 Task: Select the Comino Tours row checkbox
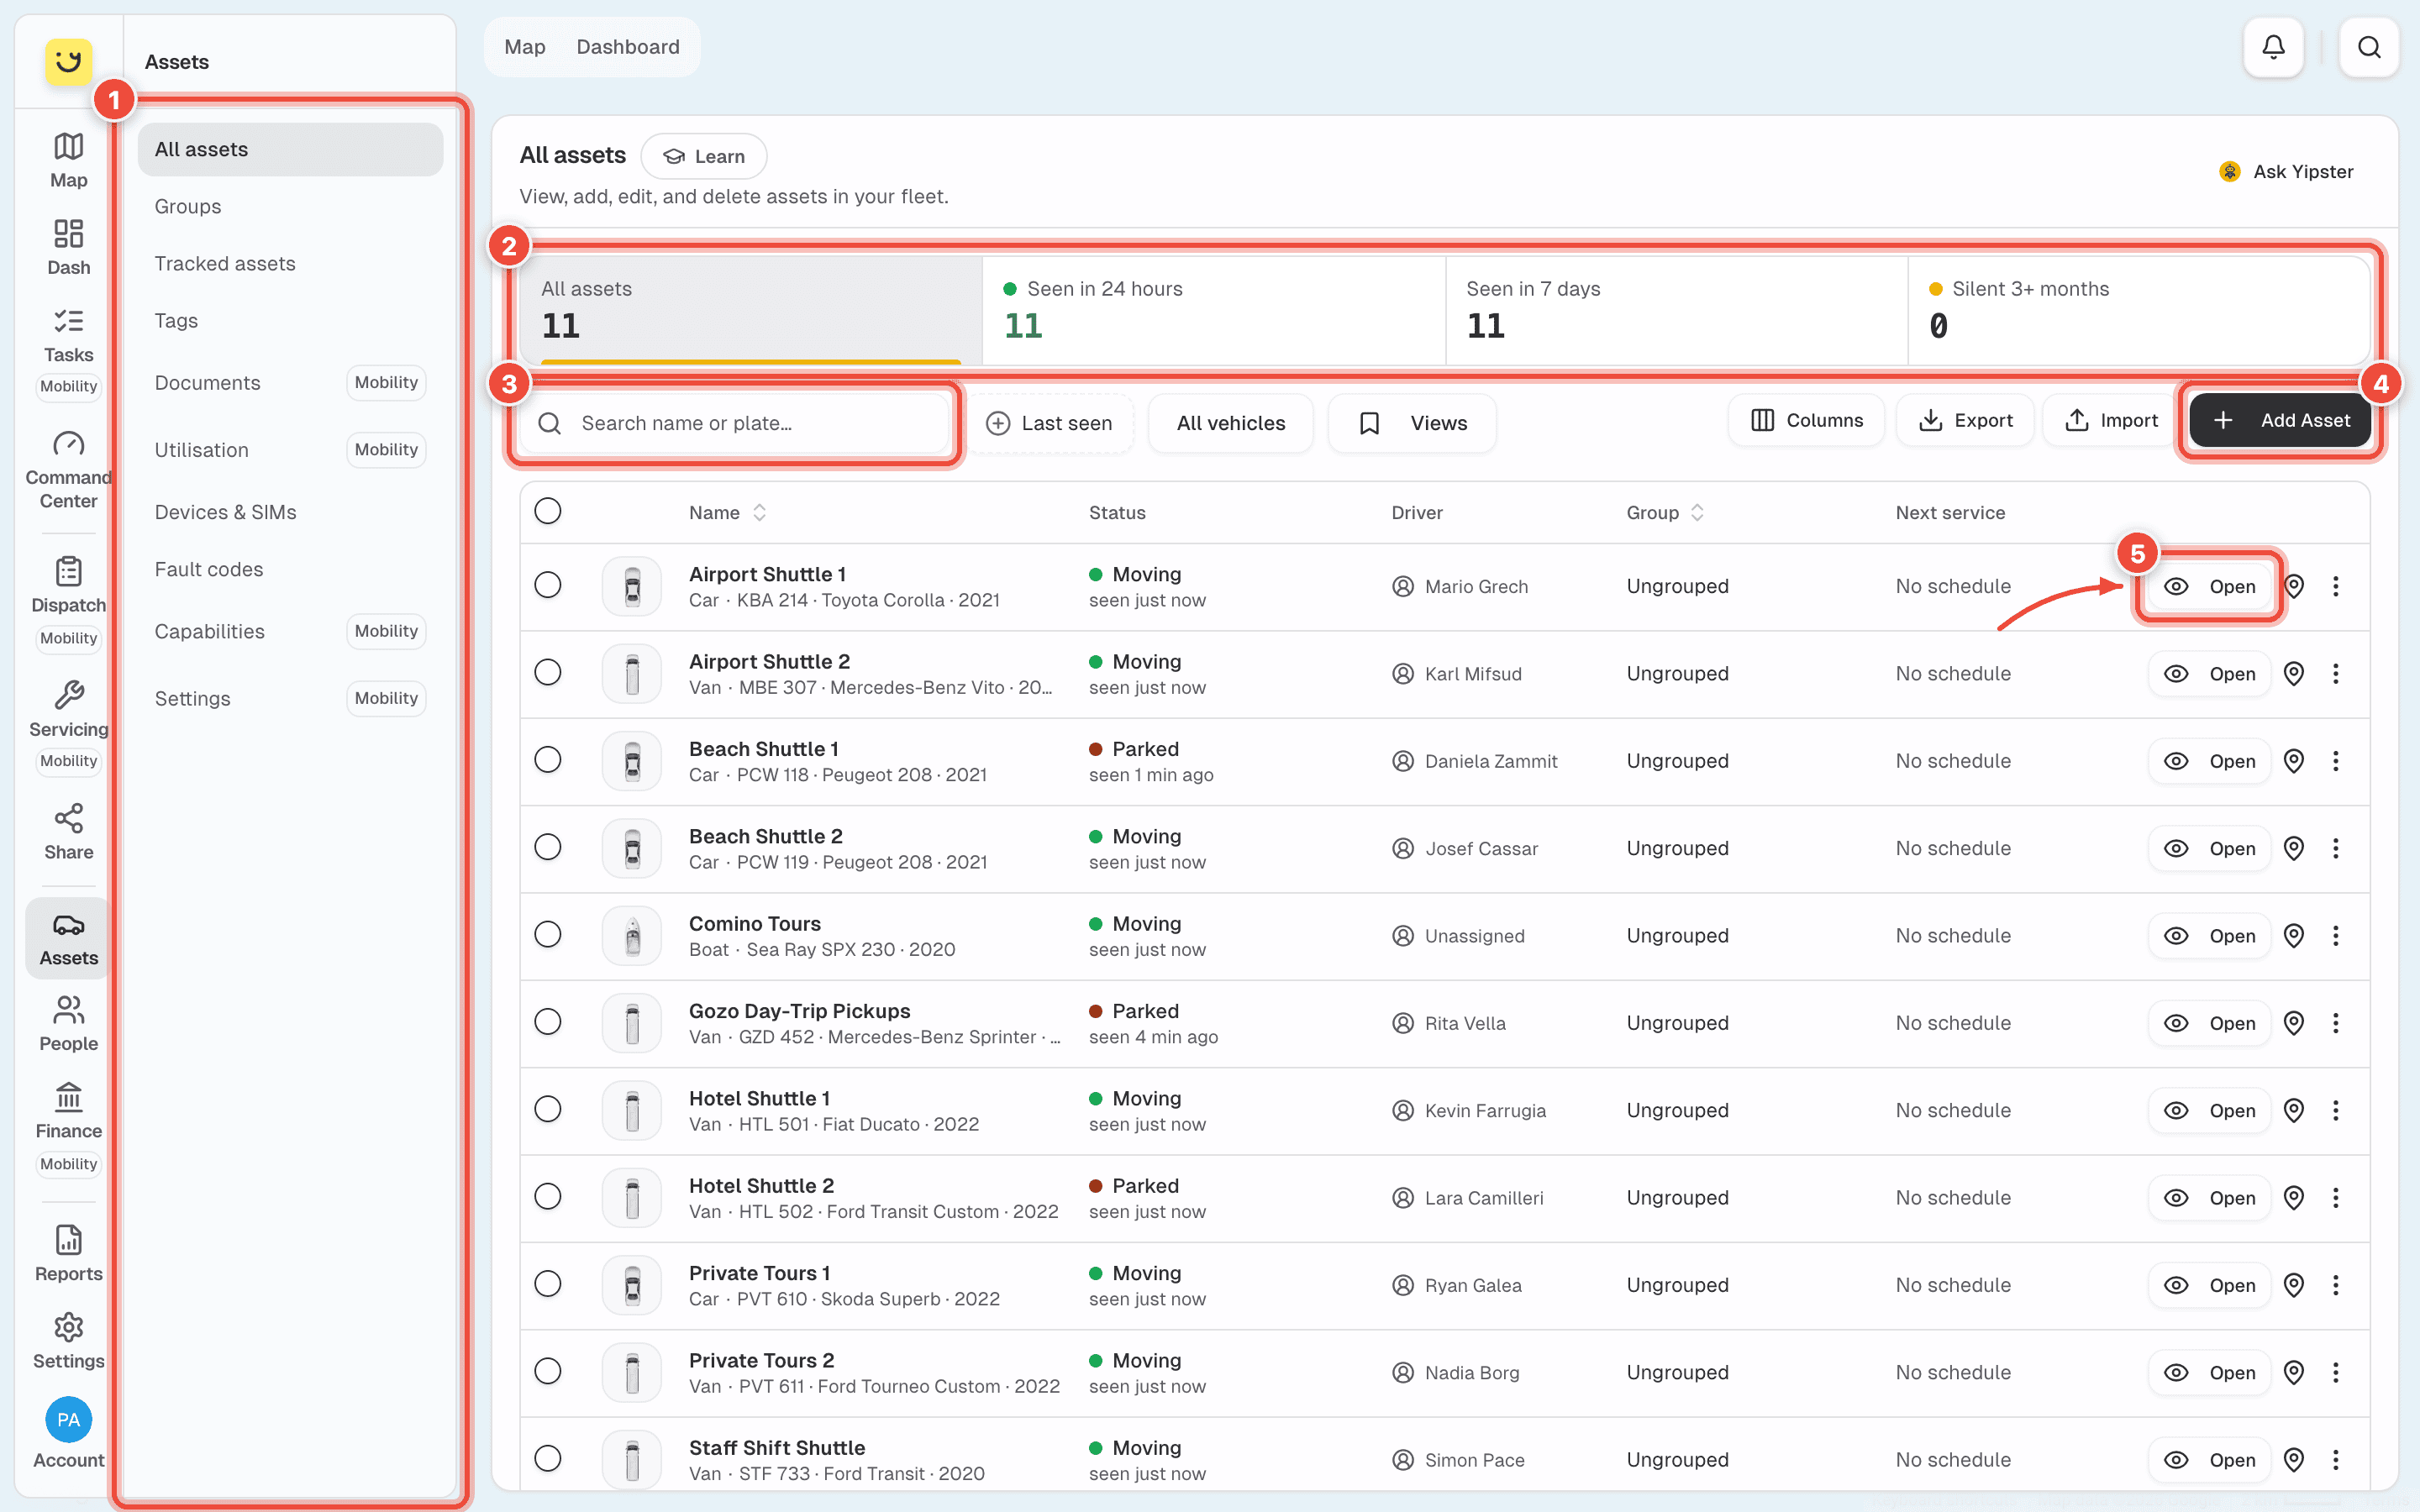pyautogui.click(x=548, y=934)
